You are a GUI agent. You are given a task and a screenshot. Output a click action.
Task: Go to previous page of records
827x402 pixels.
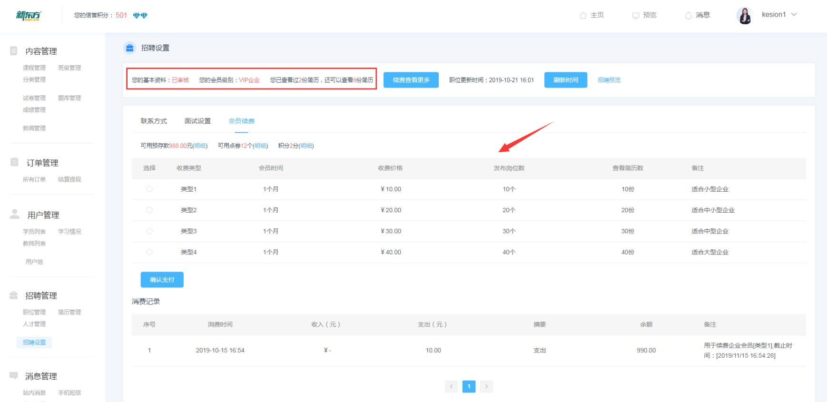click(x=451, y=386)
